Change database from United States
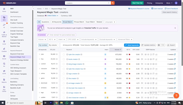Viewport: 183px width, 105px height. (x=52, y=16)
